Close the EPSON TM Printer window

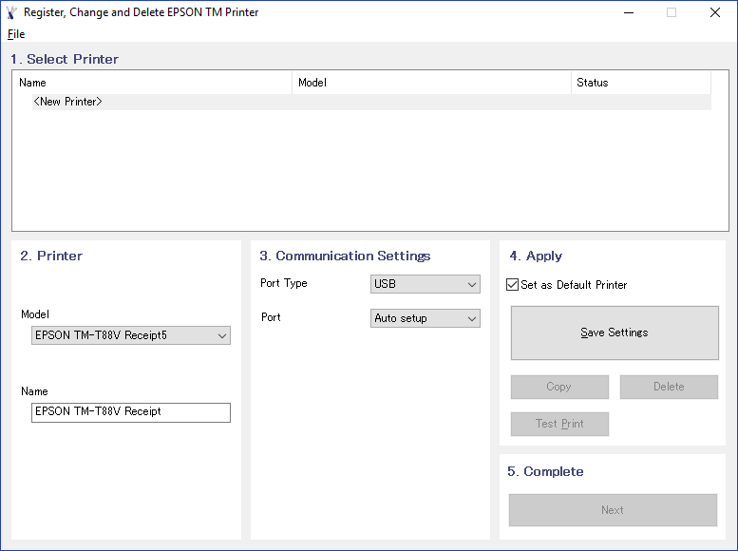pyautogui.click(x=715, y=12)
